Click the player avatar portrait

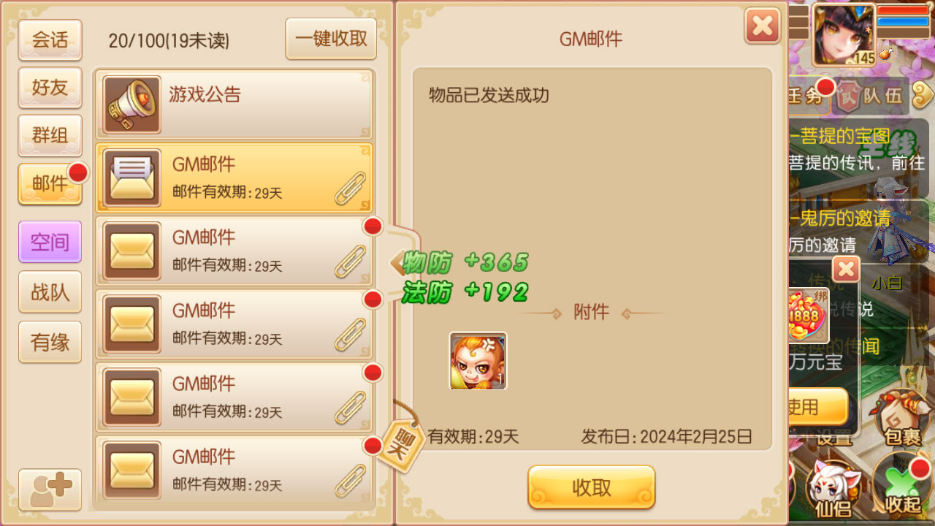click(844, 34)
